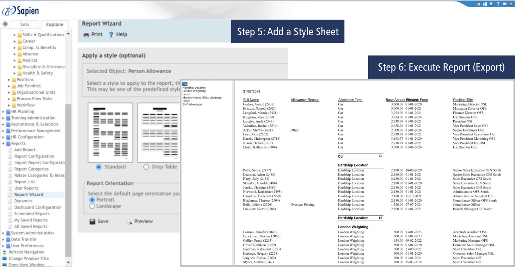515x267 pixels.
Task: Click the Print icon in Report Wizard
Action: tap(86, 34)
